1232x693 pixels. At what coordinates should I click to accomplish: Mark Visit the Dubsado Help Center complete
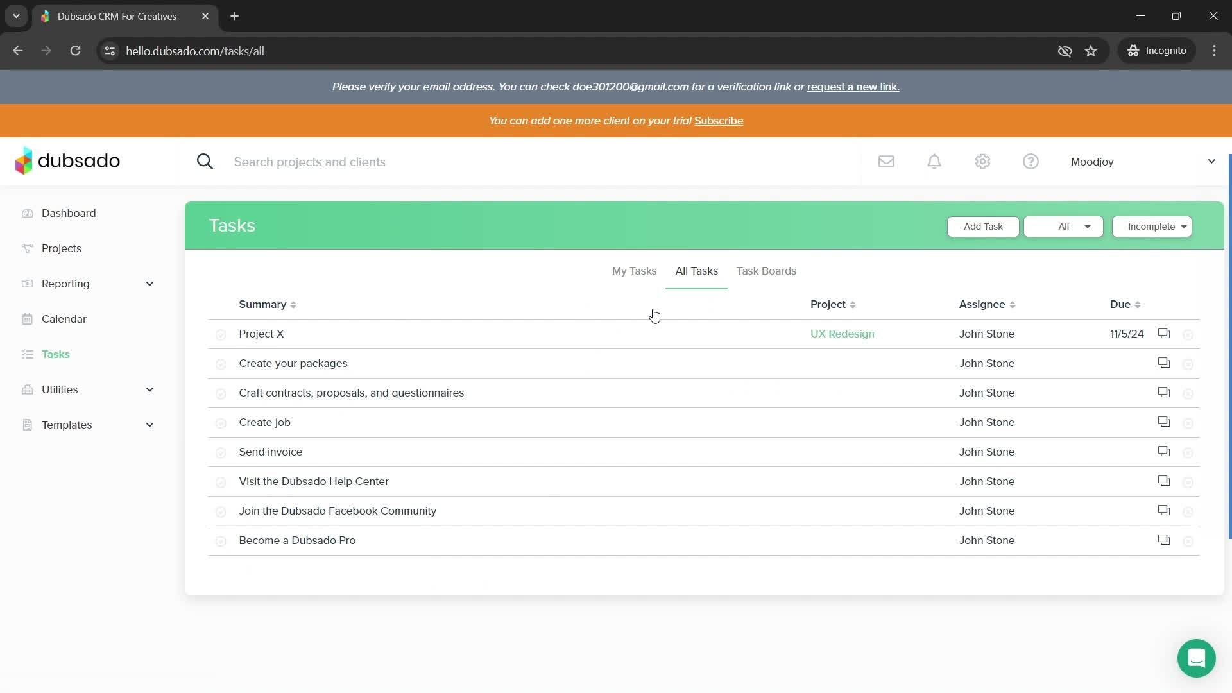(221, 482)
